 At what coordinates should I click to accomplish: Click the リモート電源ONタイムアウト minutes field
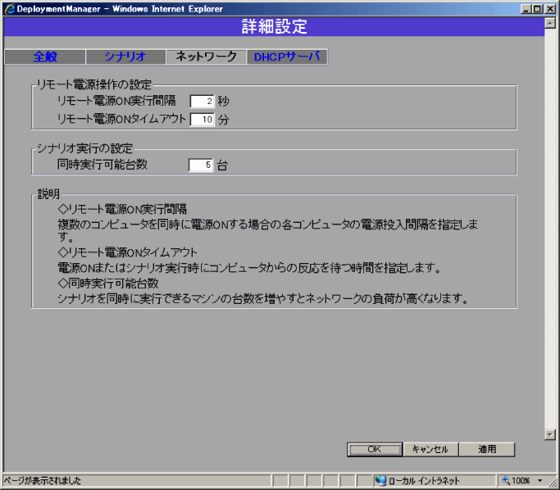(x=203, y=119)
